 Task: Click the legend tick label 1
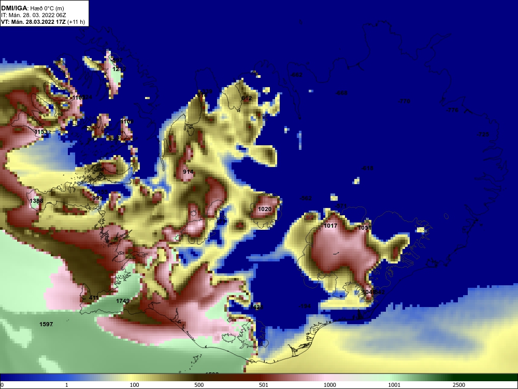[x=67, y=385]
